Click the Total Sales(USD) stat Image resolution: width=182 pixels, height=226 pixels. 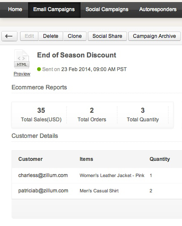pyautogui.click(x=41, y=115)
